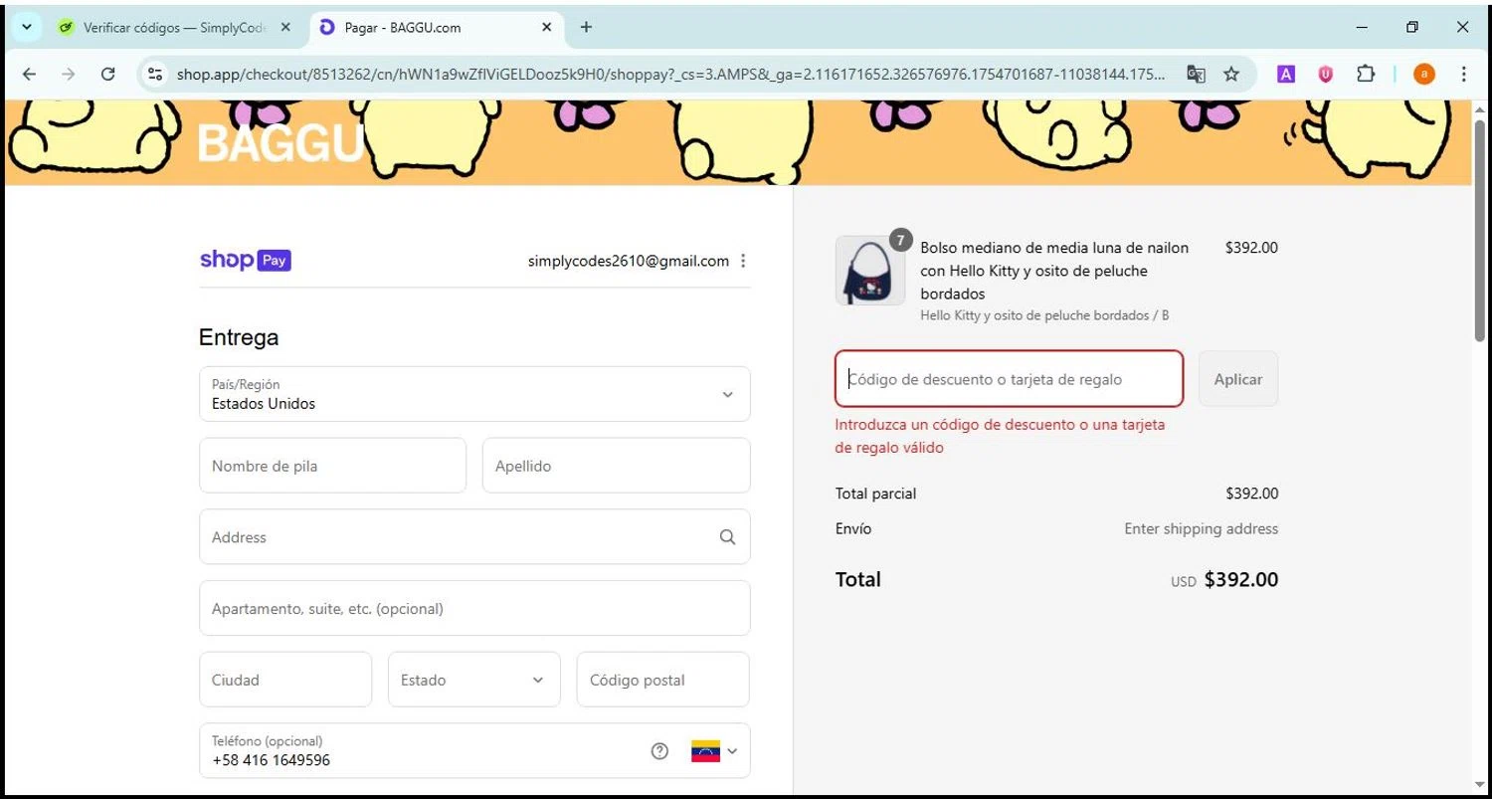Open the tab search dropdown arrow
Screen dimensions: 1492x799
coord(27,27)
